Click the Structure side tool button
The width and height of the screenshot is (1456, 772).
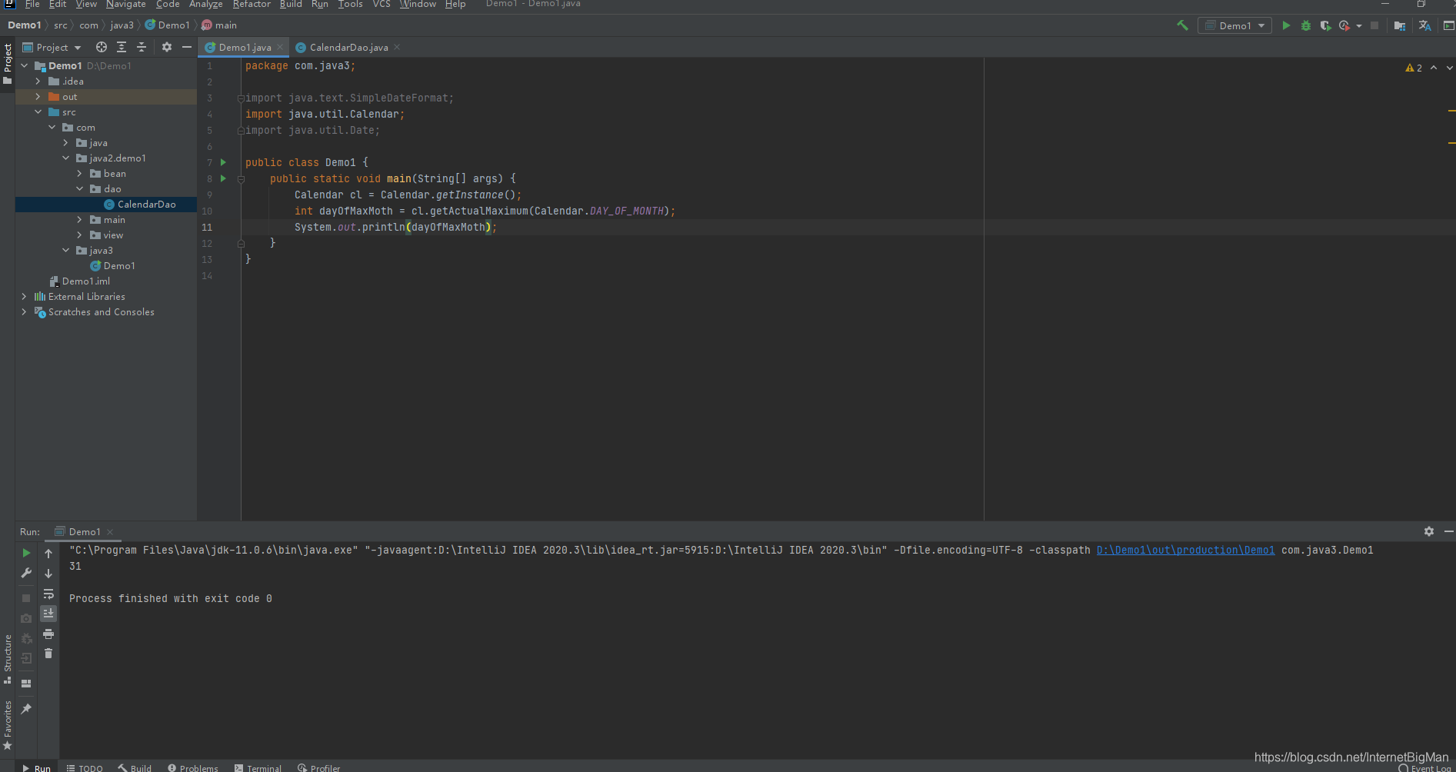[8, 659]
